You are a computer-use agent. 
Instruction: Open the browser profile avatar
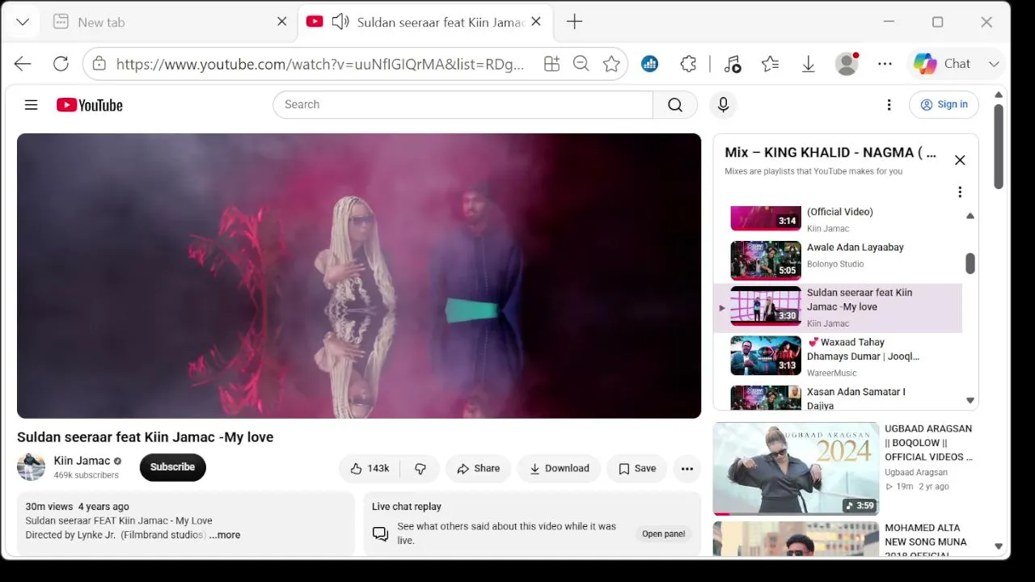click(847, 64)
